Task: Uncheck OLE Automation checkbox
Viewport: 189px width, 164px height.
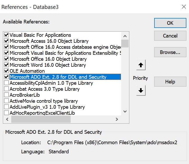Action: click(x=6, y=71)
